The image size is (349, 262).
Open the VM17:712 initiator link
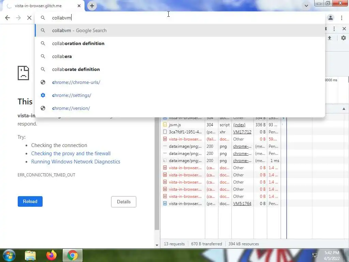[x=242, y=132]
